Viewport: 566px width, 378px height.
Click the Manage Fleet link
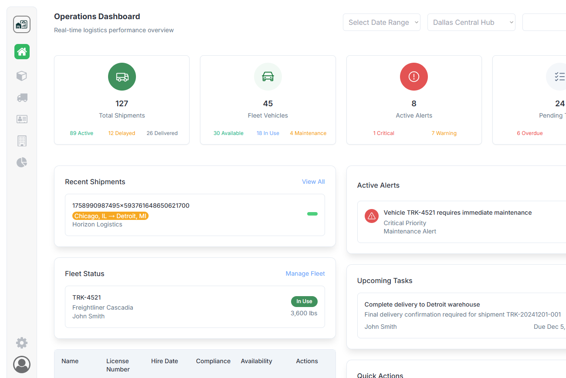305,273
